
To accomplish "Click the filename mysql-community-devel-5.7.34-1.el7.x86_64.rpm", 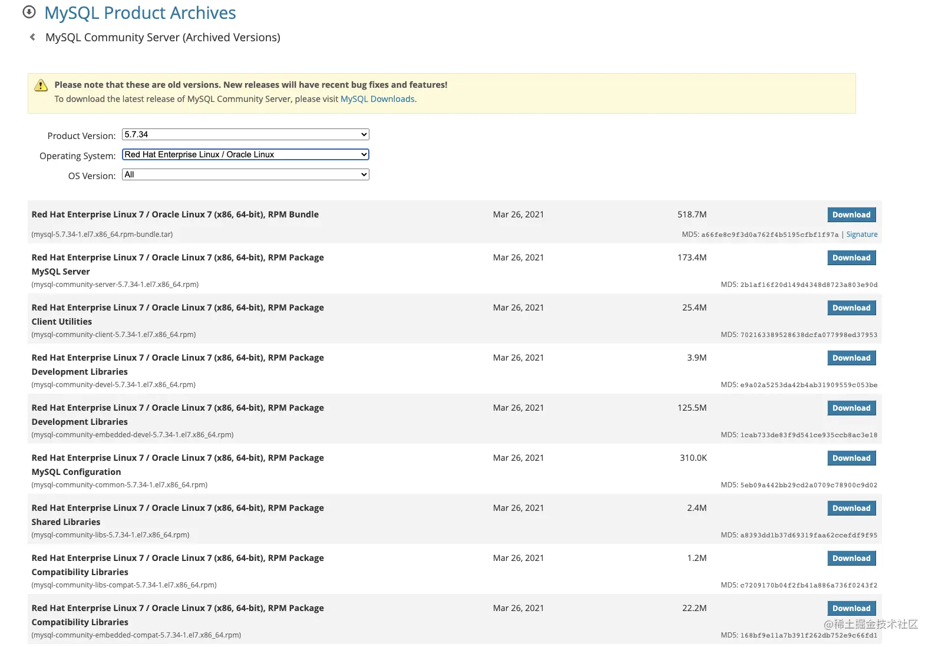I will click(x=114, y=385).
